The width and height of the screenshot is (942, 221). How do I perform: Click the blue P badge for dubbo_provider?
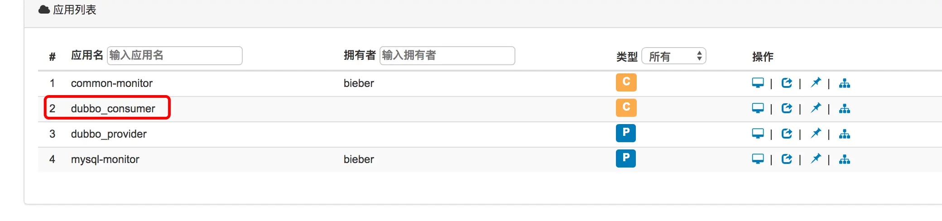pos(626,133)
